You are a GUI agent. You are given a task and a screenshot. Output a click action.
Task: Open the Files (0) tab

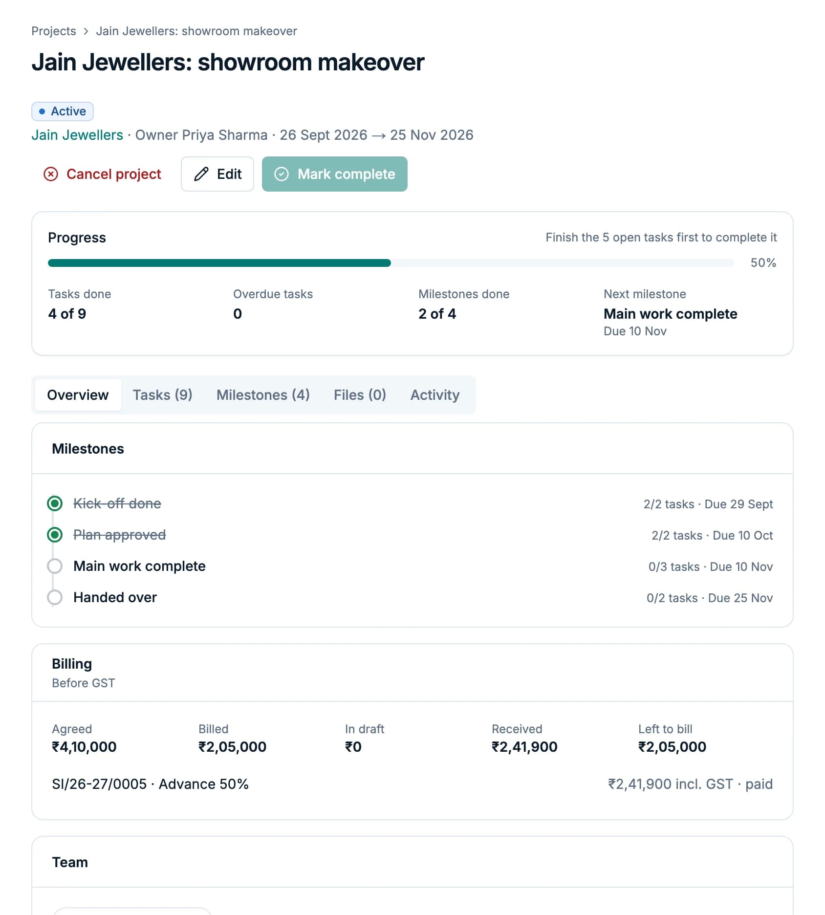click(x=360, y=395)
